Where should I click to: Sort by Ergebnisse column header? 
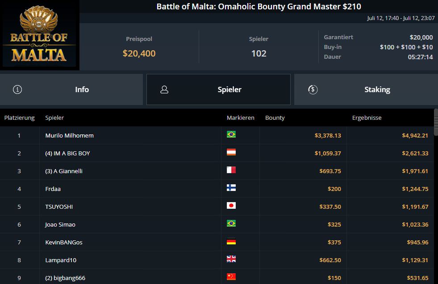(367, 118)
